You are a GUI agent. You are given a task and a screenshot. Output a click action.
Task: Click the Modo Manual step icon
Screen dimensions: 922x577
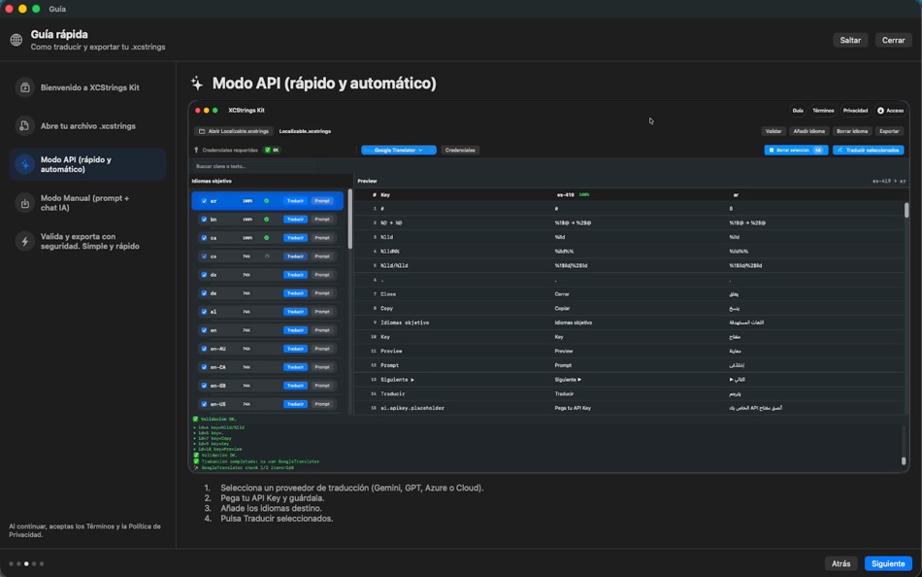pyautogui.click(x=24, y=203)
